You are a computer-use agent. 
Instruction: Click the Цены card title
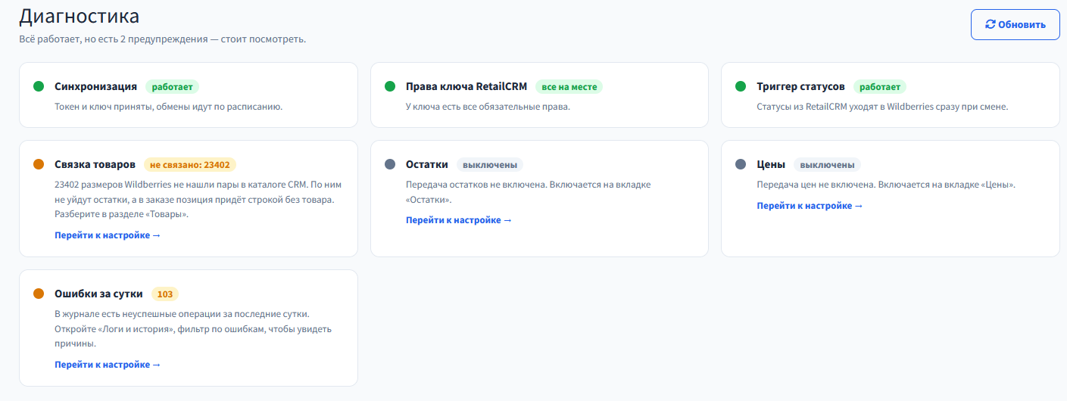[771, 164]
